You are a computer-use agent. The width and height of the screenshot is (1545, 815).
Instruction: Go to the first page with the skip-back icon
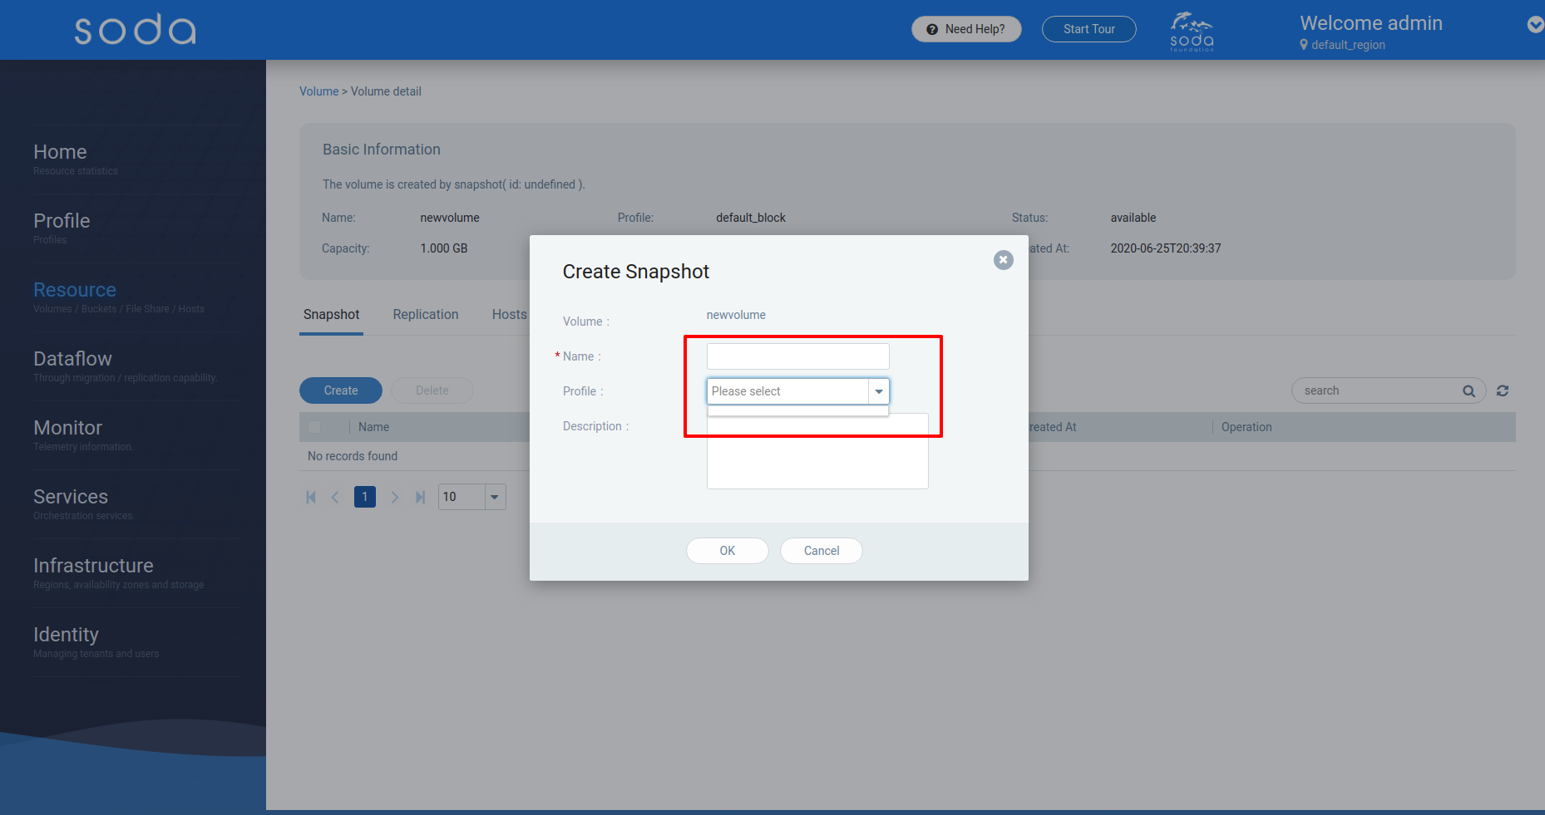(311, 497)
